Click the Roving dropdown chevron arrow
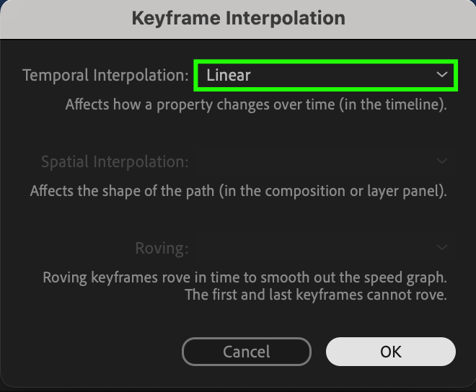Screen dimensions: 476x392 [441, 249]
